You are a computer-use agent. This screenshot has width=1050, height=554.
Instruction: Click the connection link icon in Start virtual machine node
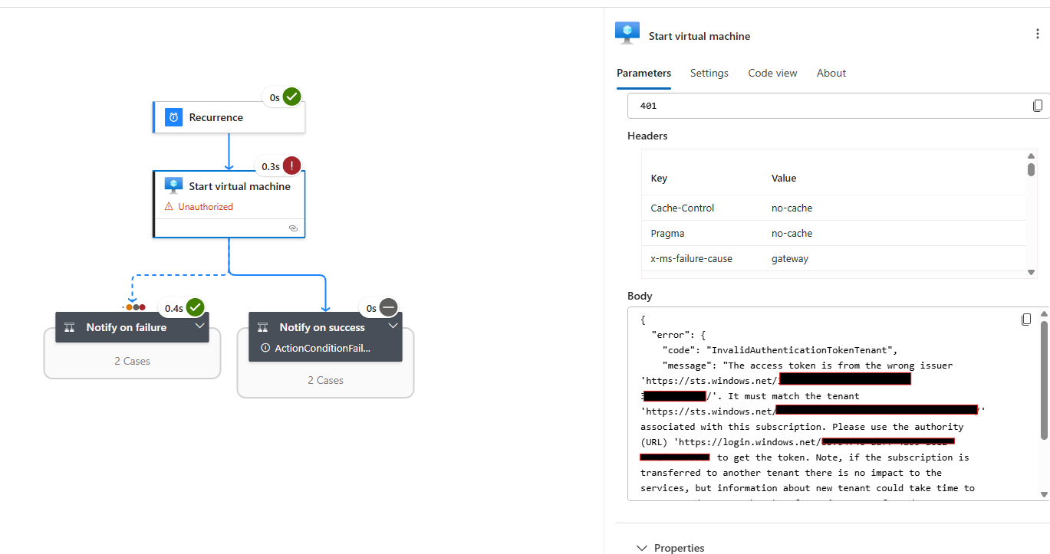tap(293, 228)
